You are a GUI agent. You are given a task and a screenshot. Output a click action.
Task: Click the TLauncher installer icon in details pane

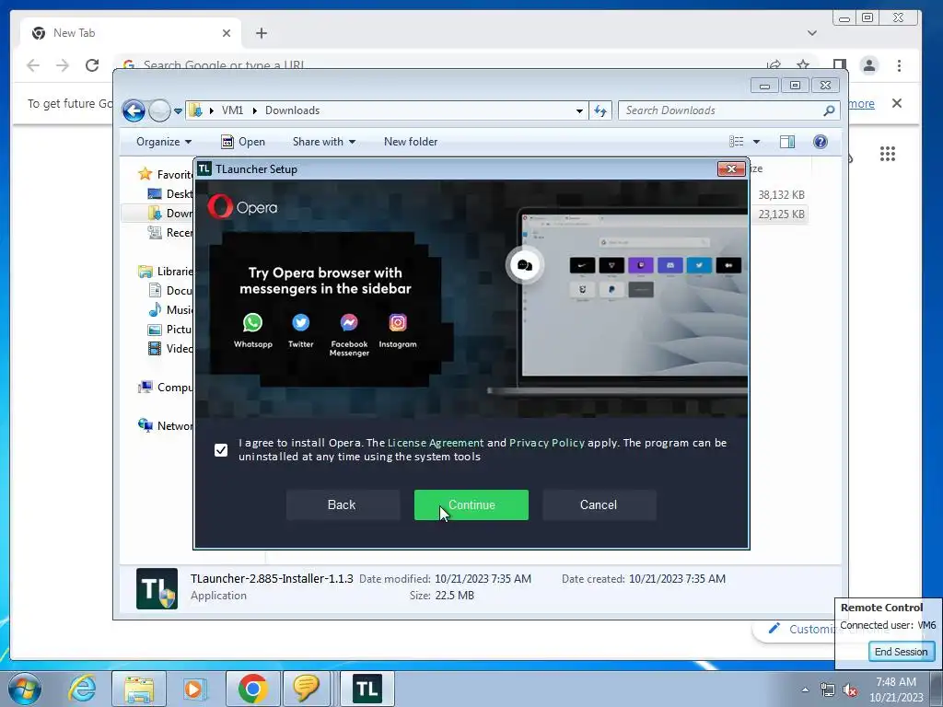pyautogui.click(x=157, y=588)
